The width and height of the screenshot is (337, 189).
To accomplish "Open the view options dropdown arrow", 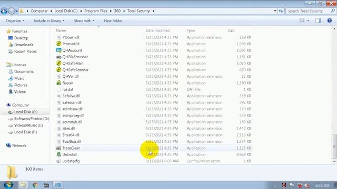I will pyautogui.click(x=308, y=20).
